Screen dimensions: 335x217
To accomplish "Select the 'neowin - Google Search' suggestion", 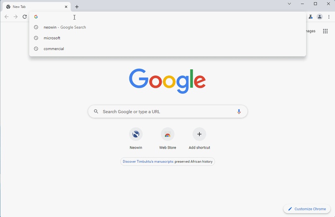I will coord(65,27).
